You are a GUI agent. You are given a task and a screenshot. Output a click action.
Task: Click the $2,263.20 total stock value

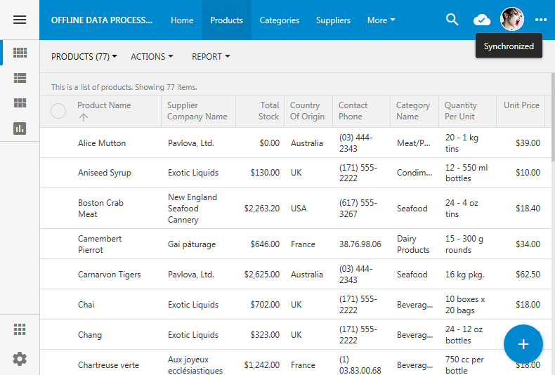tap(261, 209)
